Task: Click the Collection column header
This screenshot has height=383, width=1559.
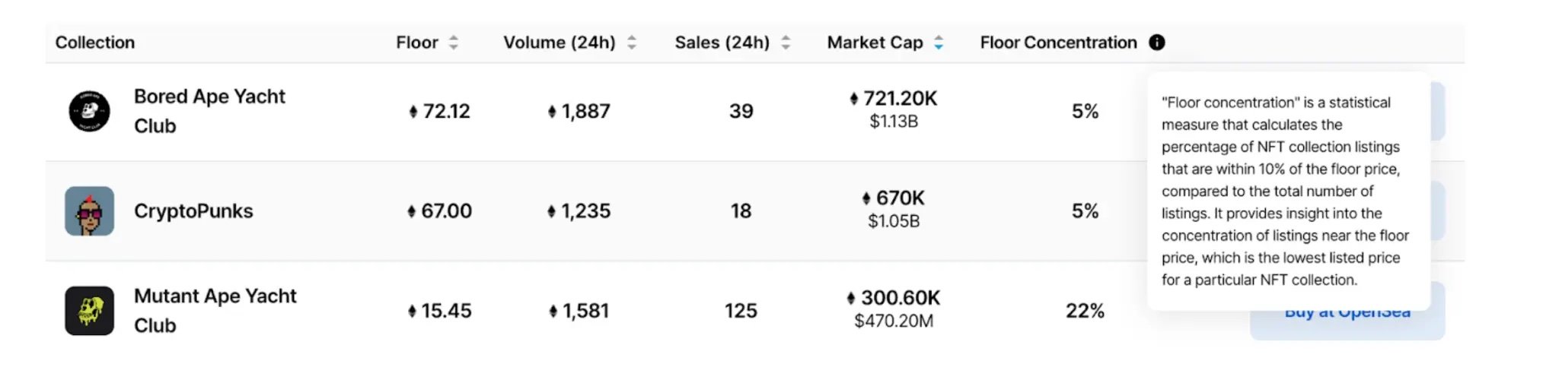Action: click(x=95, y=43)
